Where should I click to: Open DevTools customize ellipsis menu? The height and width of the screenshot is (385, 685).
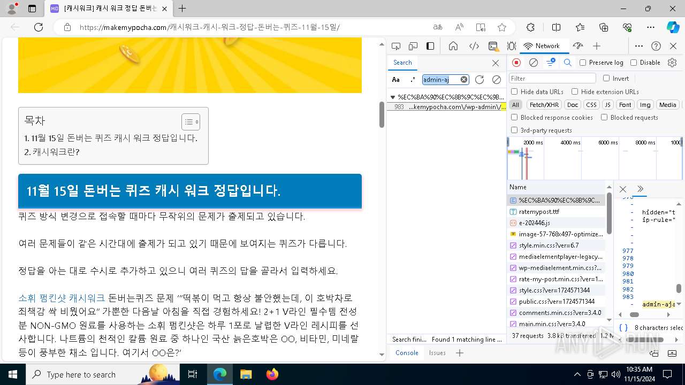pyautogui.click(x=638, y=46)
